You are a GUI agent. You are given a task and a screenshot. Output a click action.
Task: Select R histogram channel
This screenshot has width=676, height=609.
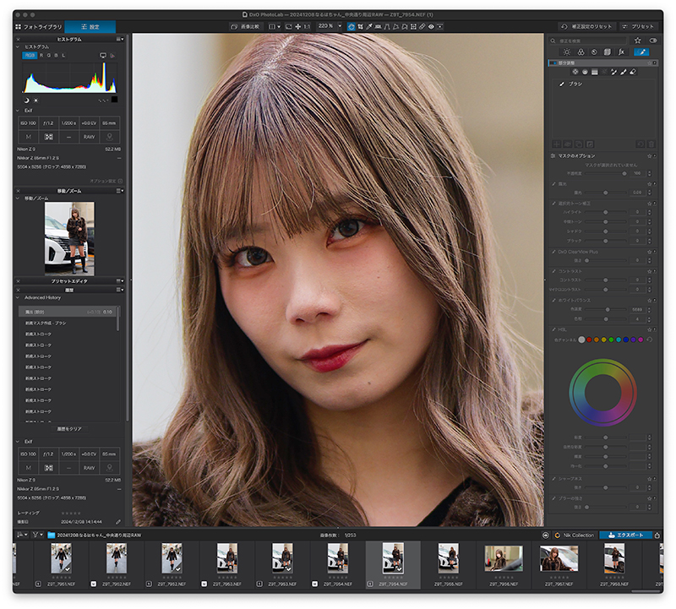pos(41,56)
